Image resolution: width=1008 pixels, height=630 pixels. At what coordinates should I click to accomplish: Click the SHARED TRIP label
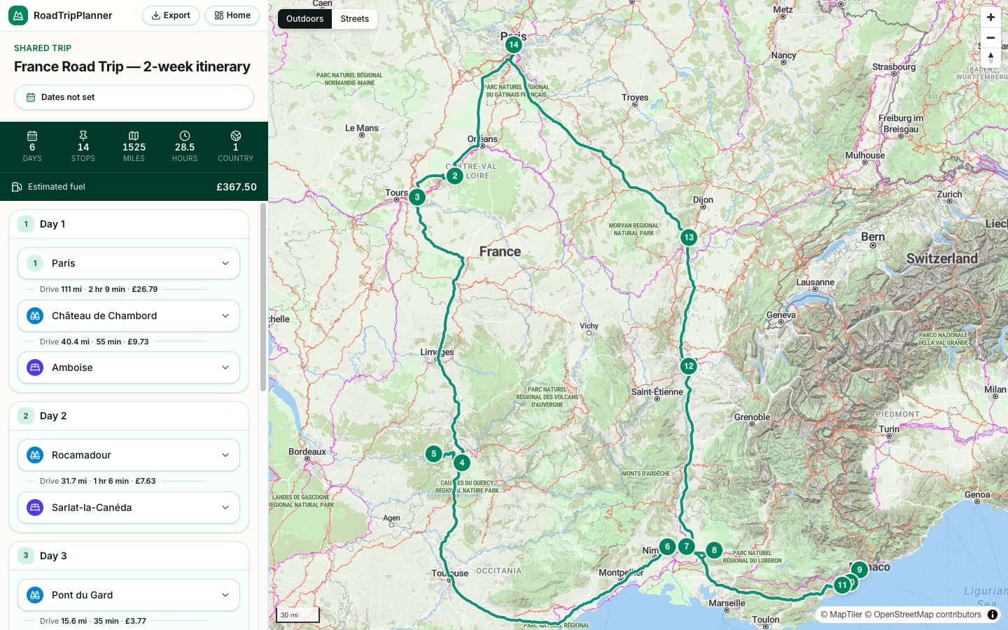click(x=43, y=48)
